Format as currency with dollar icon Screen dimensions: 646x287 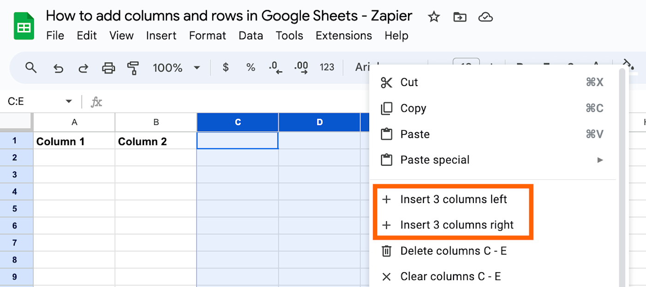click(x=226, y=68)
